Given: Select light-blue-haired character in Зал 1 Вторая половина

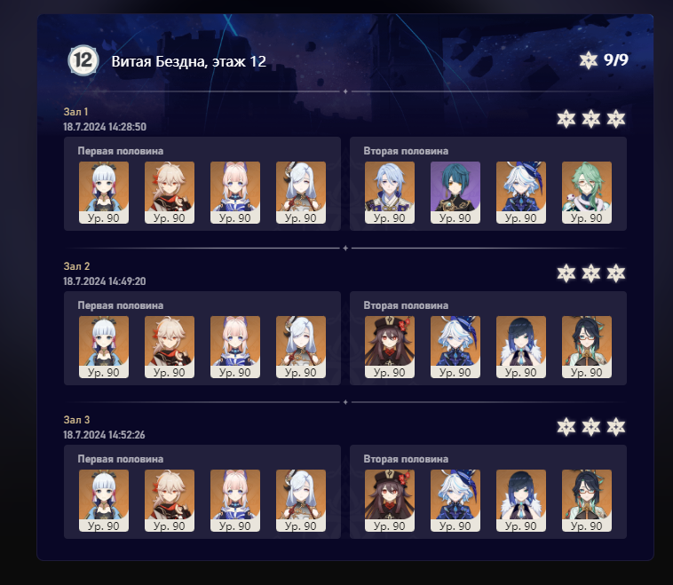Looking at the screenshot, I should [x=390, y=193].
